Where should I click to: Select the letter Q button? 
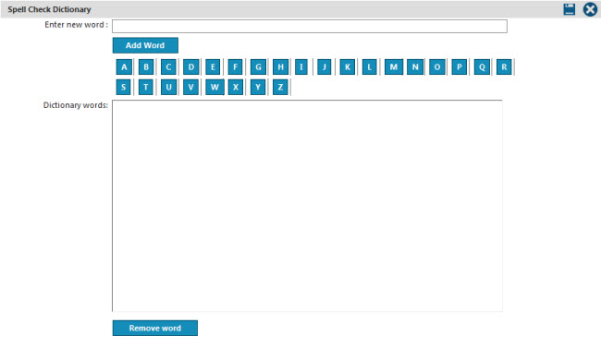pos(482,67)
